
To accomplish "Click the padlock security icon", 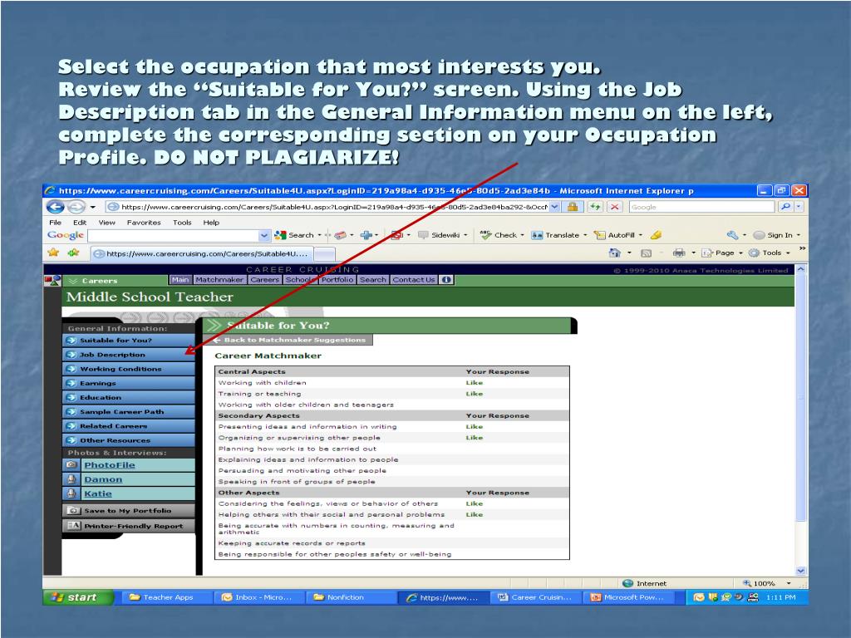I will click(x=572, y=207).
